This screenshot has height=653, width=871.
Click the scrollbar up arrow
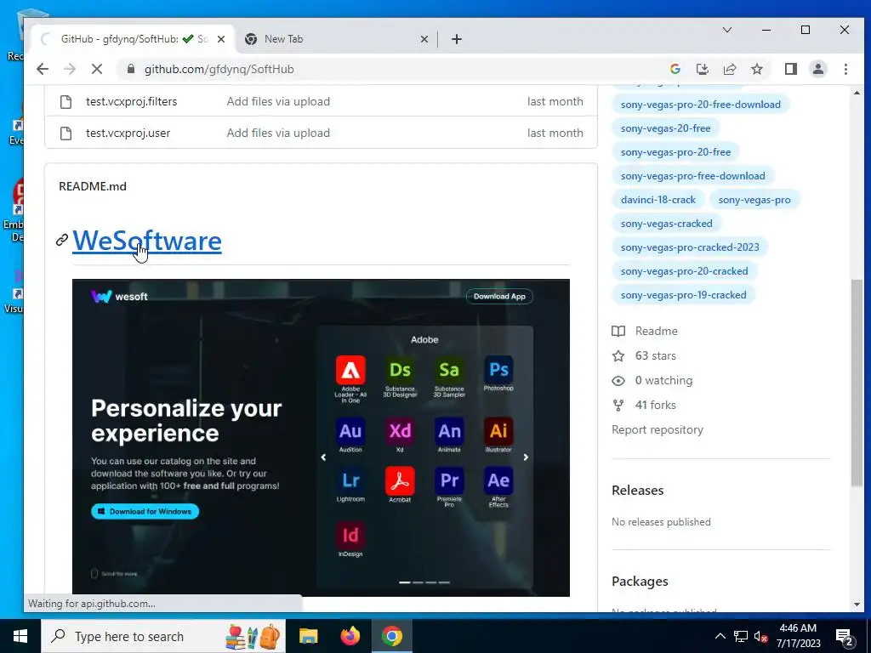click(x=856, y=93)
